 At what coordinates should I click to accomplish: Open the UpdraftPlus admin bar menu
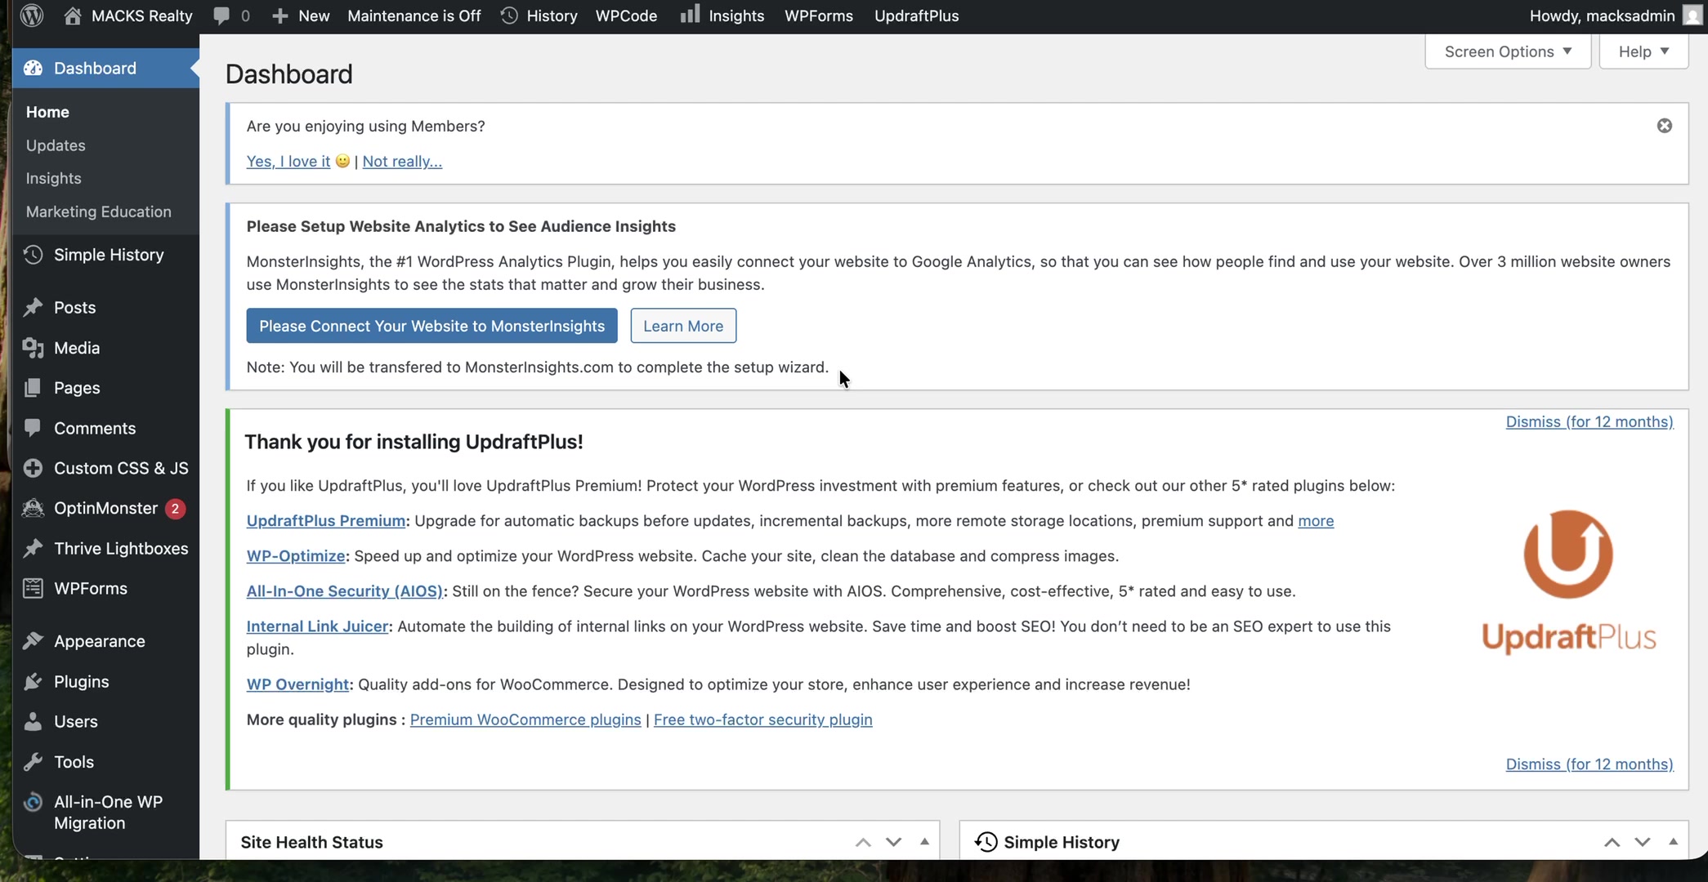(916, 16)
